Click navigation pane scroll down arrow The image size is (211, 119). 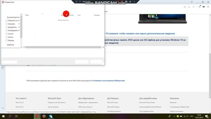click(x=21, y=47)
